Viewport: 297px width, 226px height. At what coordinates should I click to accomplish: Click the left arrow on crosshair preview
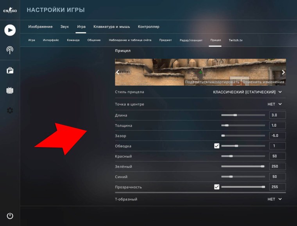pyautogui.click(x=118, y=72)
